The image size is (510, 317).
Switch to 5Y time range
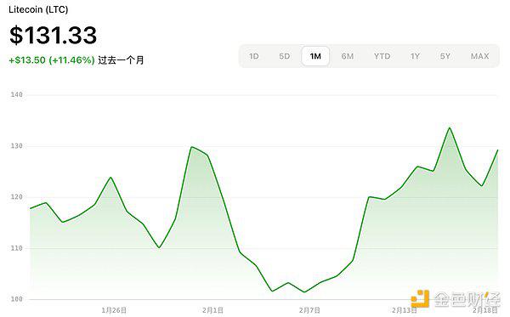coord(445,56)
